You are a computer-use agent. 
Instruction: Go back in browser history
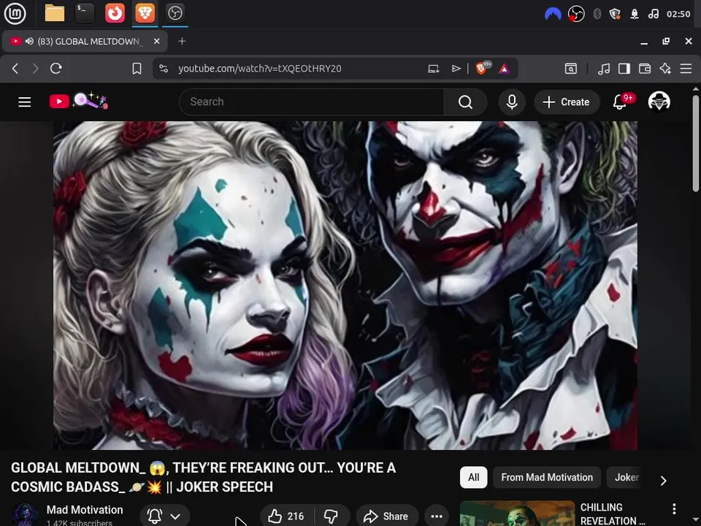[x=15, y=69]
